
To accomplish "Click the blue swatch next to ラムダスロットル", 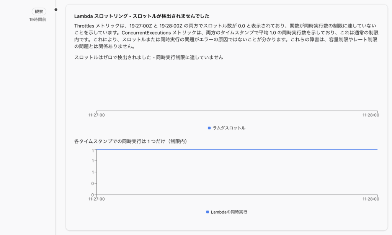I will pos(209,128).
